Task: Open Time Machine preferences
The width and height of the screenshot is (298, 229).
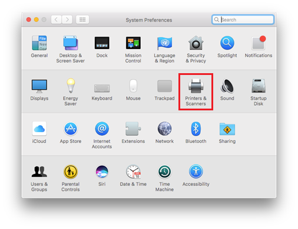Action: coord(164,178)
